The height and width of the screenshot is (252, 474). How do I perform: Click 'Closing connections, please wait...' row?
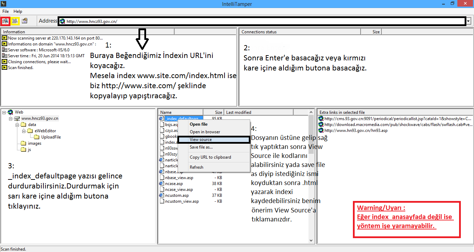point(39,62)
